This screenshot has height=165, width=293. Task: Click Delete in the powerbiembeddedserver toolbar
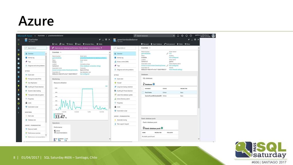[180, 44]
